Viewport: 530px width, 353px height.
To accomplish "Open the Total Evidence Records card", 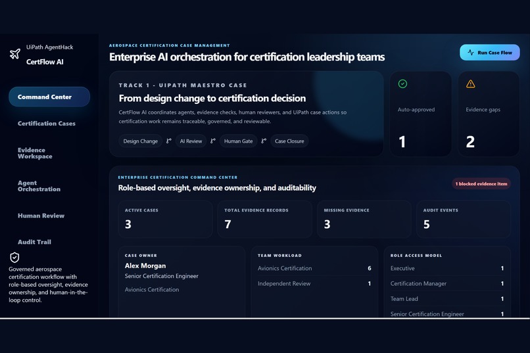I will [x=264, y=220].
